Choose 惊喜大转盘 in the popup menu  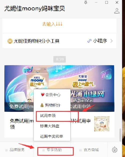coord(50,126)
